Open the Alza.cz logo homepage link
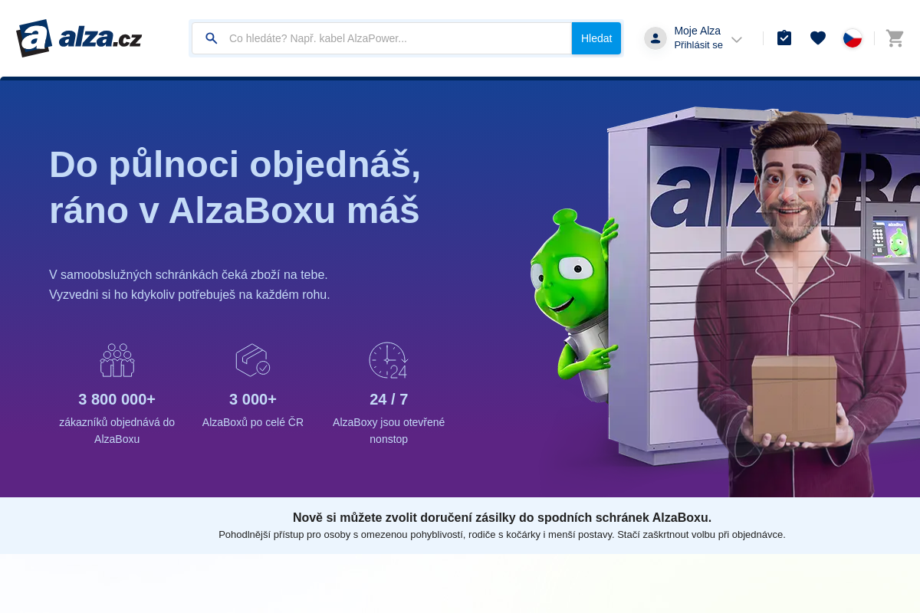The height and width of the screenshot is (613, 920). pyautogui.click(x=79, y=38)
